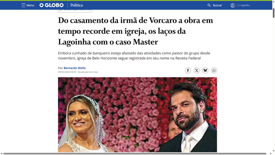Screen dimensions: 275x155
Task: Click the scroll-down arrow on scrollbar
Action: [x=274, y=151]
